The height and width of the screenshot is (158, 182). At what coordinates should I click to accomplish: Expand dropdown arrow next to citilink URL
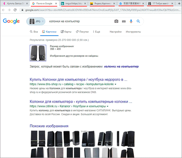click(108, 106)
